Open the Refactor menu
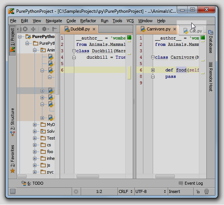The width and height of the screenshot is (224, 205). [88, 21]
